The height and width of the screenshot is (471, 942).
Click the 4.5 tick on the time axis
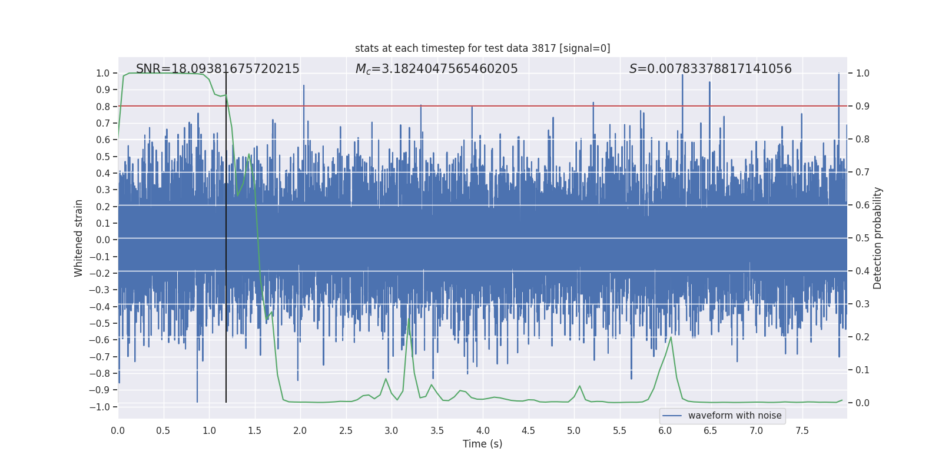(528, 430)
